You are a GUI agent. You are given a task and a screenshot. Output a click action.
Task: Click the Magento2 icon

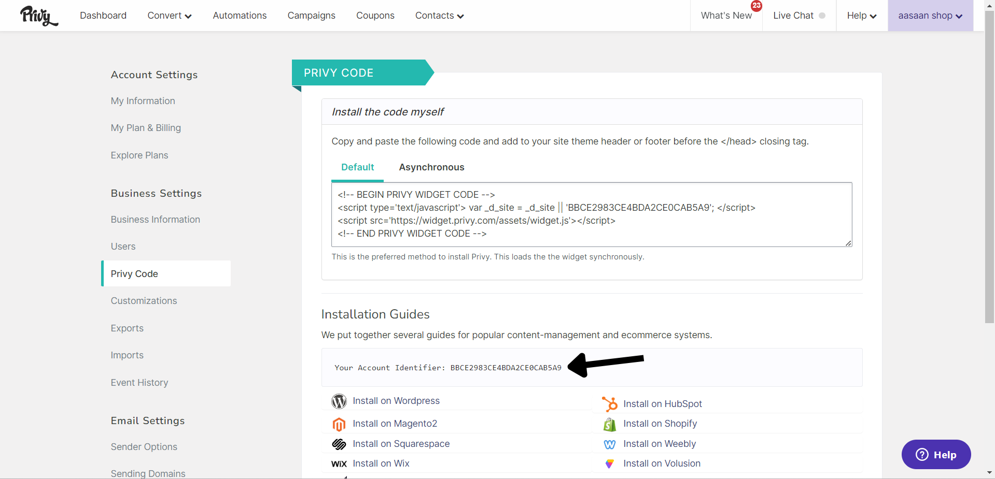[x=339, y=424]
